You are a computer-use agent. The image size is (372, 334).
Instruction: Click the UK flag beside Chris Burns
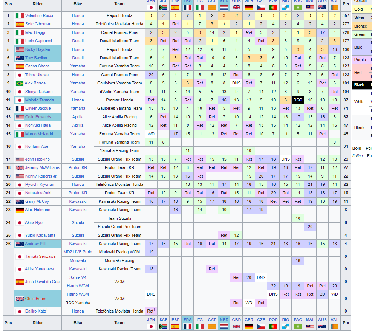coord(20,299)
